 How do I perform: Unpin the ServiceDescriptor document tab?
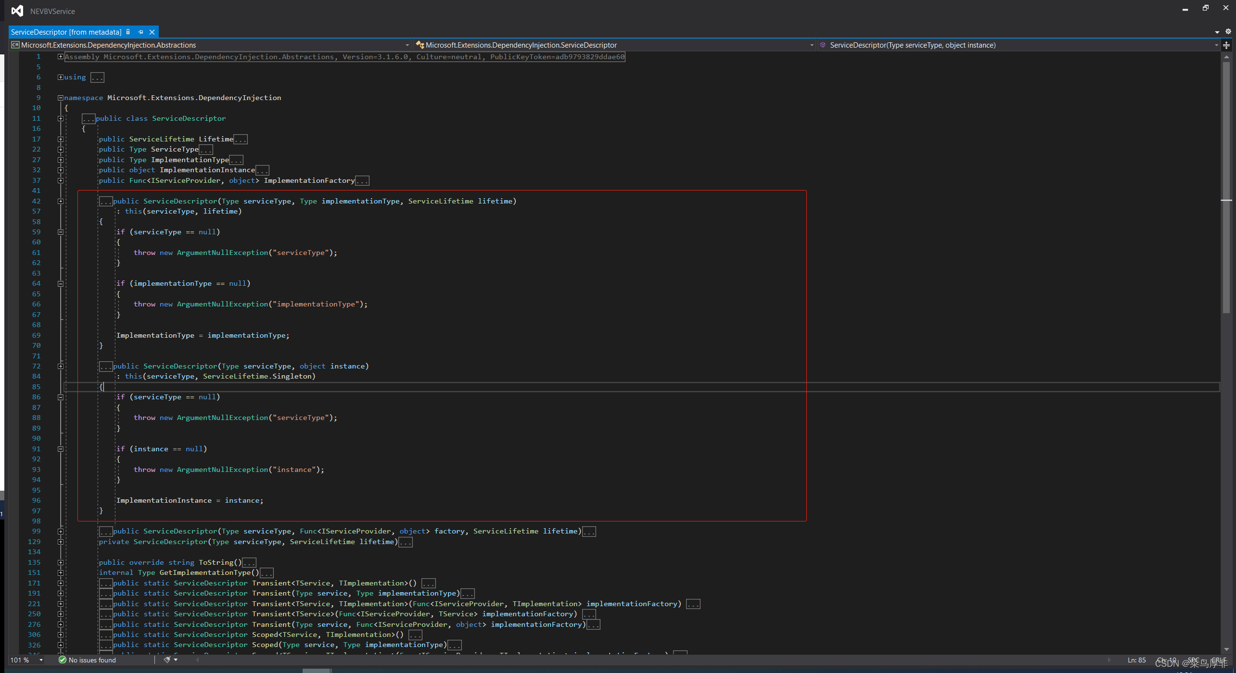tap(140, 32)
